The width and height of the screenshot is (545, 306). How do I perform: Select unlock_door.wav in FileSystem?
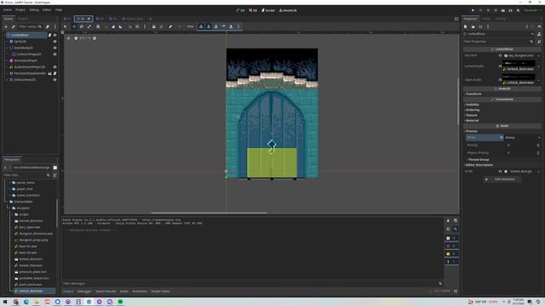[x=31, y=291]
